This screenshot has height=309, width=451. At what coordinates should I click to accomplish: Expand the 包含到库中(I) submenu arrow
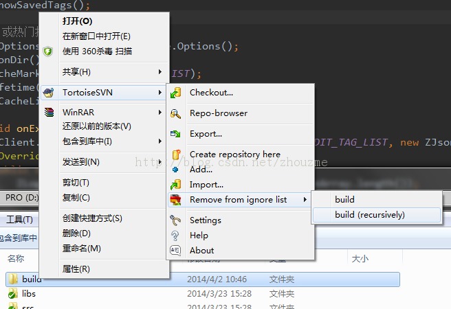pyautogui.click(x=160, y=141)
